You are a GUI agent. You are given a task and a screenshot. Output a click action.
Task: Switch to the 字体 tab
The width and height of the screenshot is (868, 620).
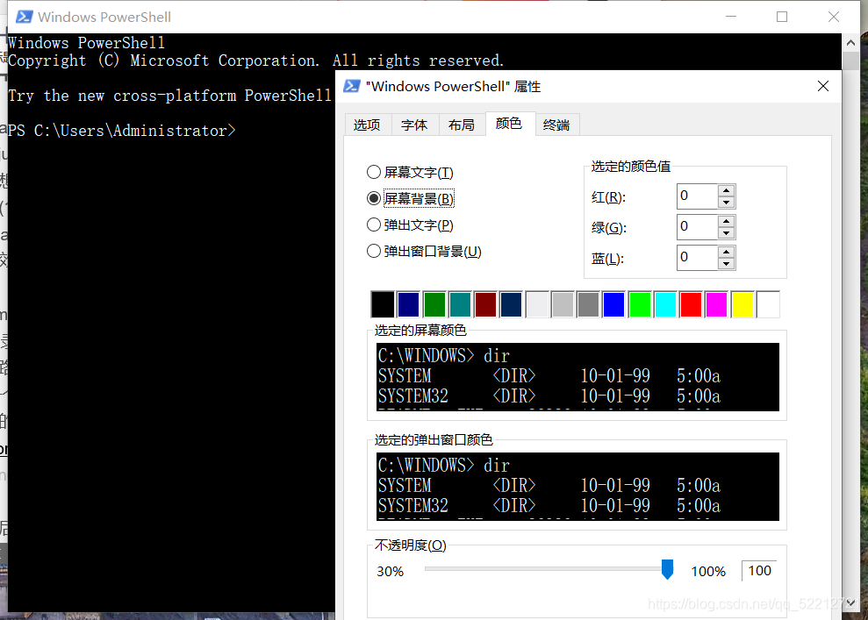click(414, 124)
